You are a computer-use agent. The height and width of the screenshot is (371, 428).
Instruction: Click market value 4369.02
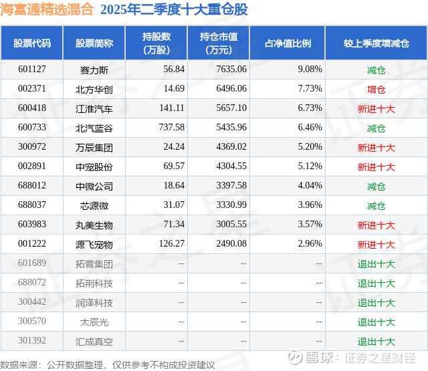(231, 147)
